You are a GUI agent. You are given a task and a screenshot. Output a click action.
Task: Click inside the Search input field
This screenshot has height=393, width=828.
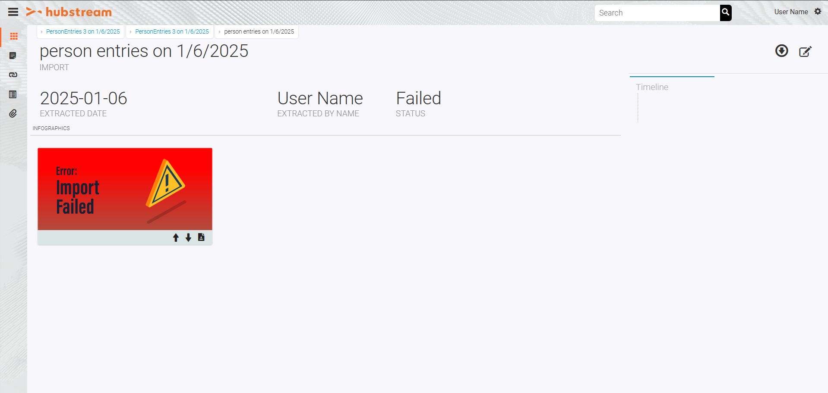click(x=656, y=13)
